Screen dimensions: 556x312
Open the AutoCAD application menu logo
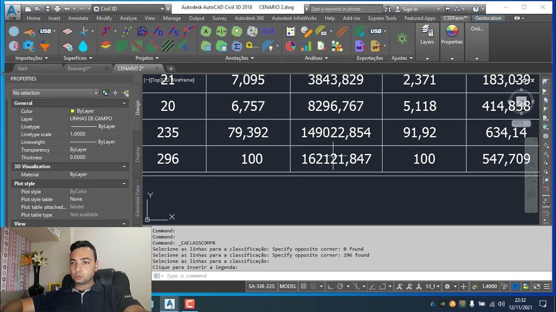(12, 12)
